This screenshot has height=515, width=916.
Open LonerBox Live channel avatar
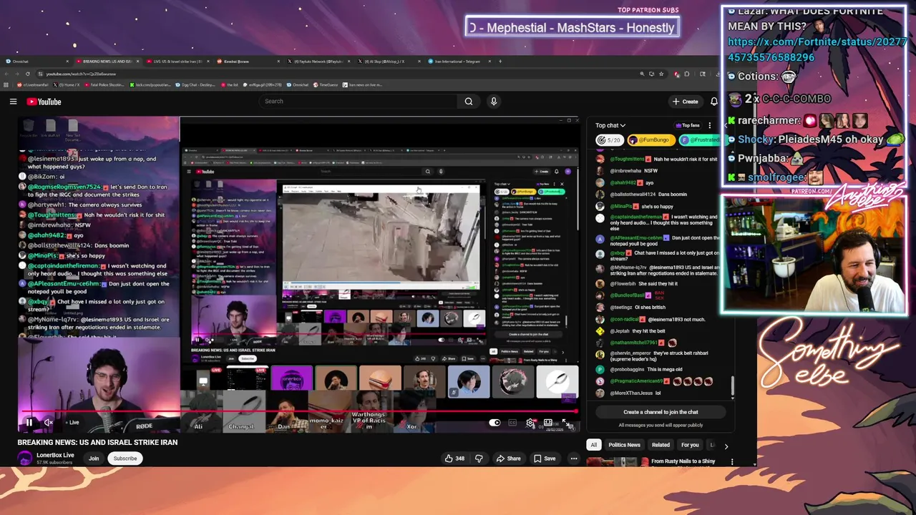click(25, 458)
